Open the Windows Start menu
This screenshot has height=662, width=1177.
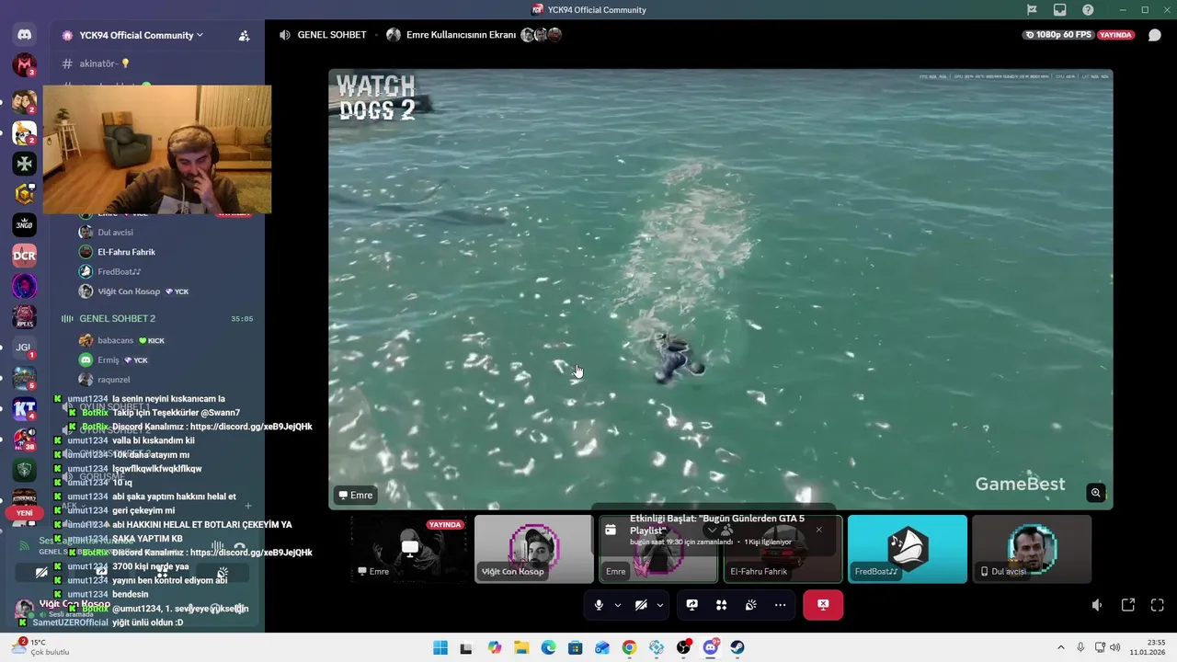coord(440,647)
